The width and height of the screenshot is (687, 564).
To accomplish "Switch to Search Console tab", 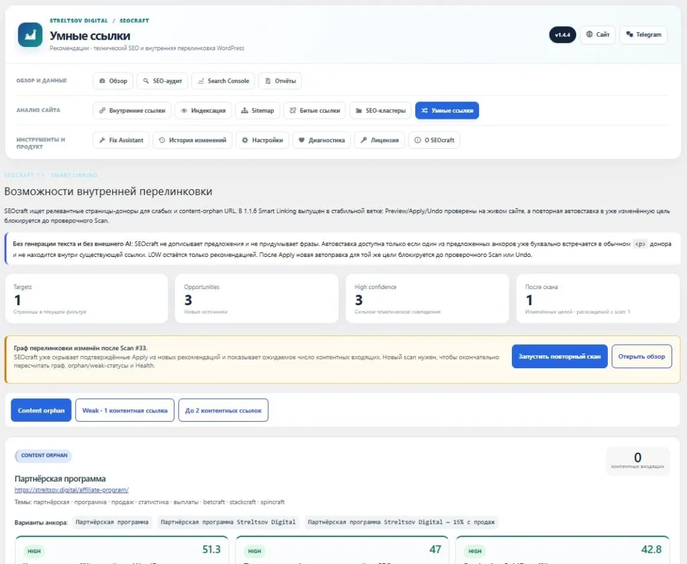I will [223, 81].
